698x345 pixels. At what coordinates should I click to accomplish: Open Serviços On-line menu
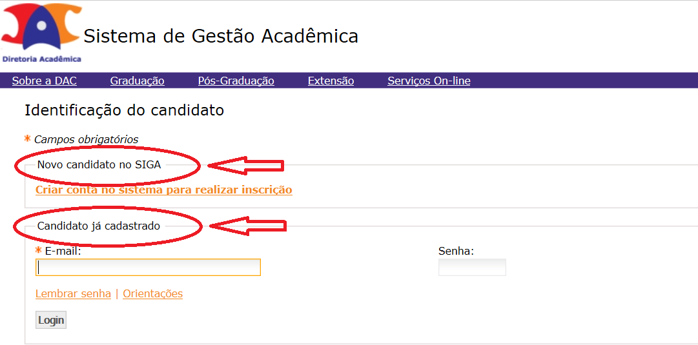click(429, 81)
